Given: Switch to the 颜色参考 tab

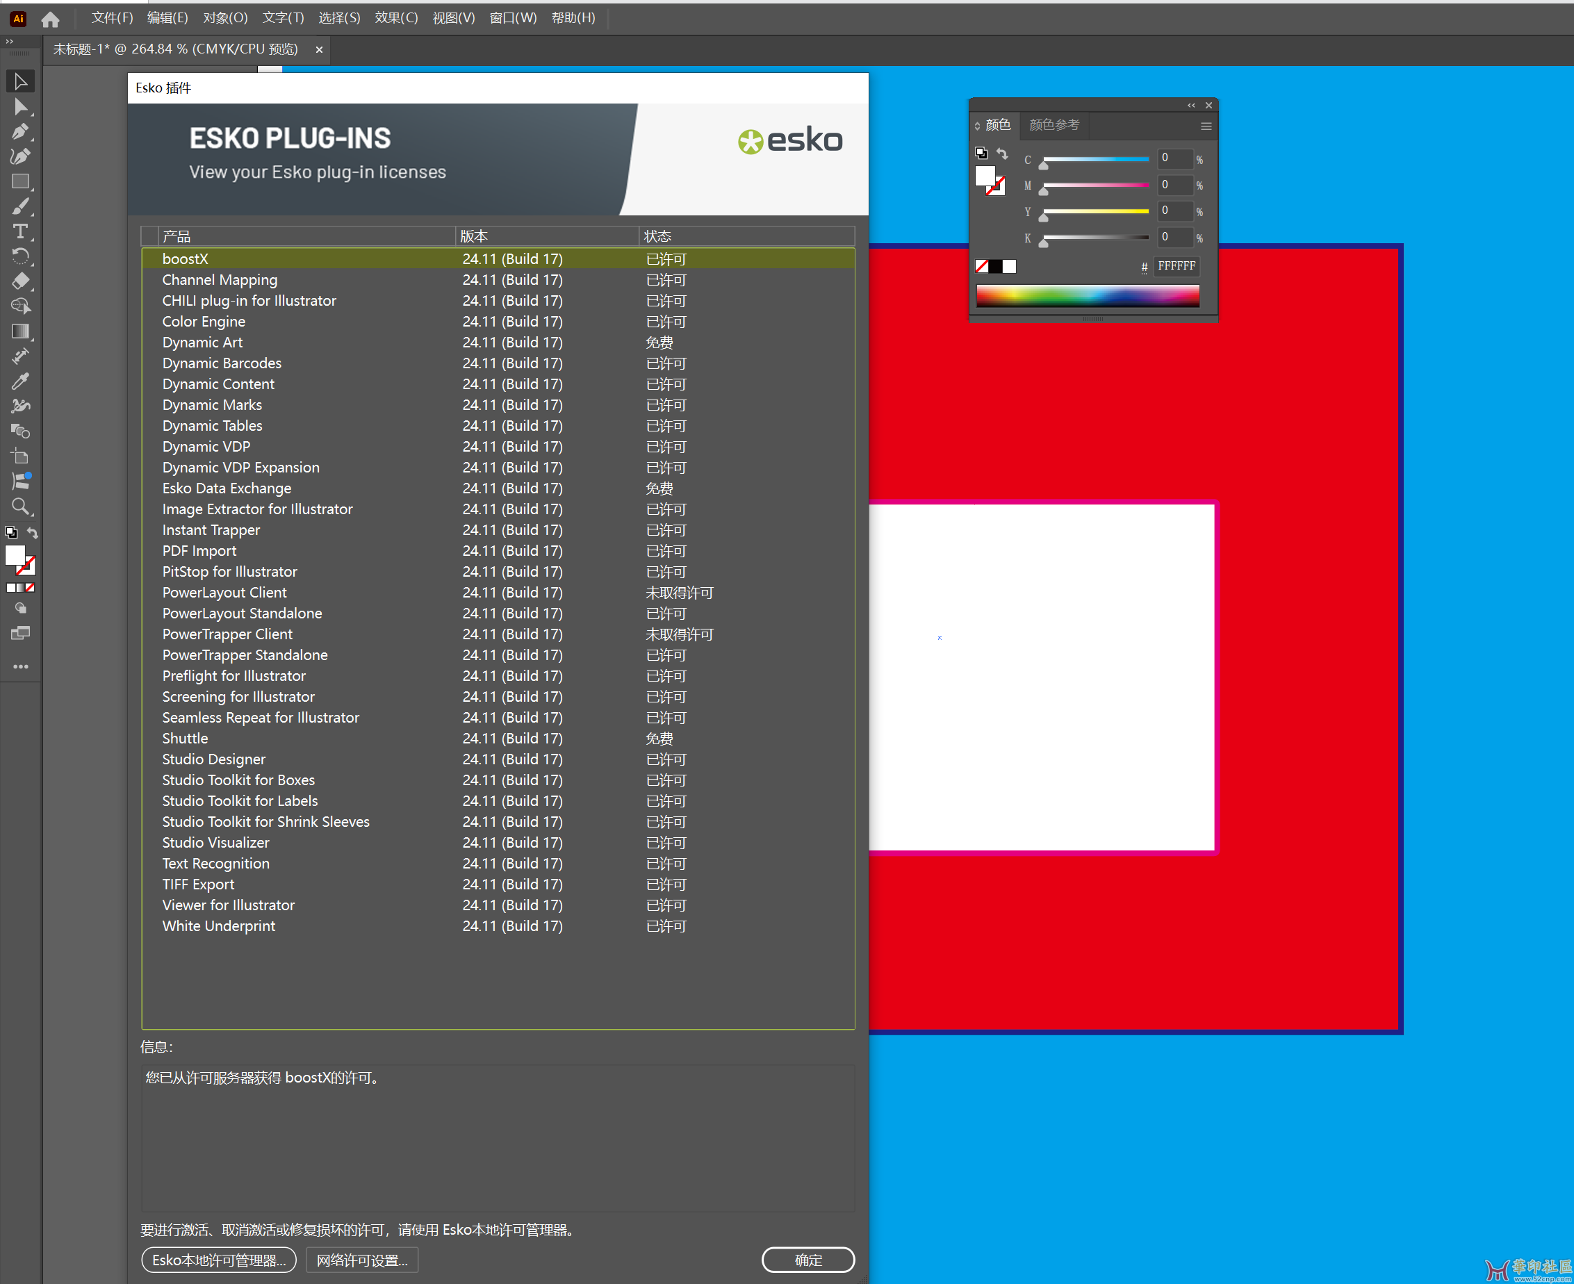Looking at the screenshot, I should point(1054,125).
